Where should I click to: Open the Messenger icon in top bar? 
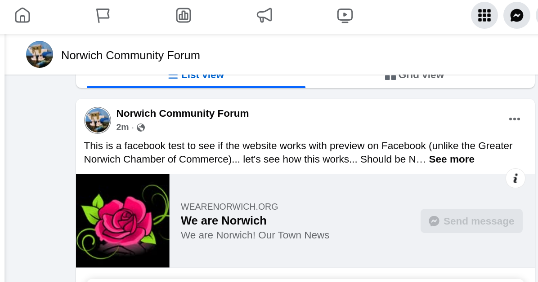pos(517,15)
